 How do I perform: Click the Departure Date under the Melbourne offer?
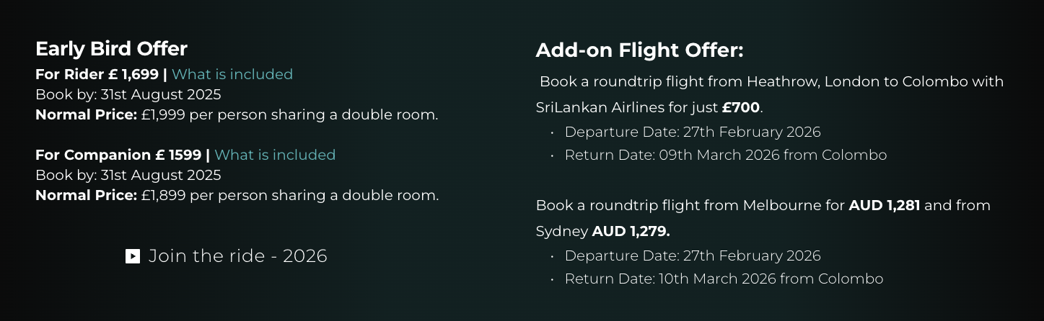(x=692, y=256)
